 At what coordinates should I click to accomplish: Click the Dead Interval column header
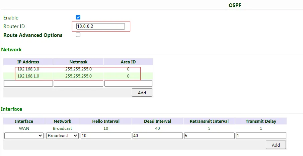(157, 121)
